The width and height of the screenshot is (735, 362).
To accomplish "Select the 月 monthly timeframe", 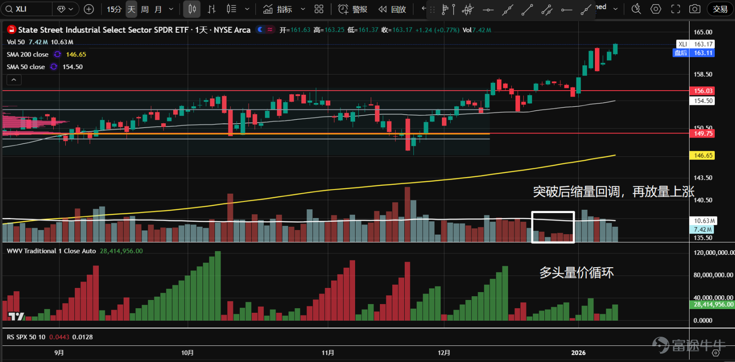I will 158,9.
